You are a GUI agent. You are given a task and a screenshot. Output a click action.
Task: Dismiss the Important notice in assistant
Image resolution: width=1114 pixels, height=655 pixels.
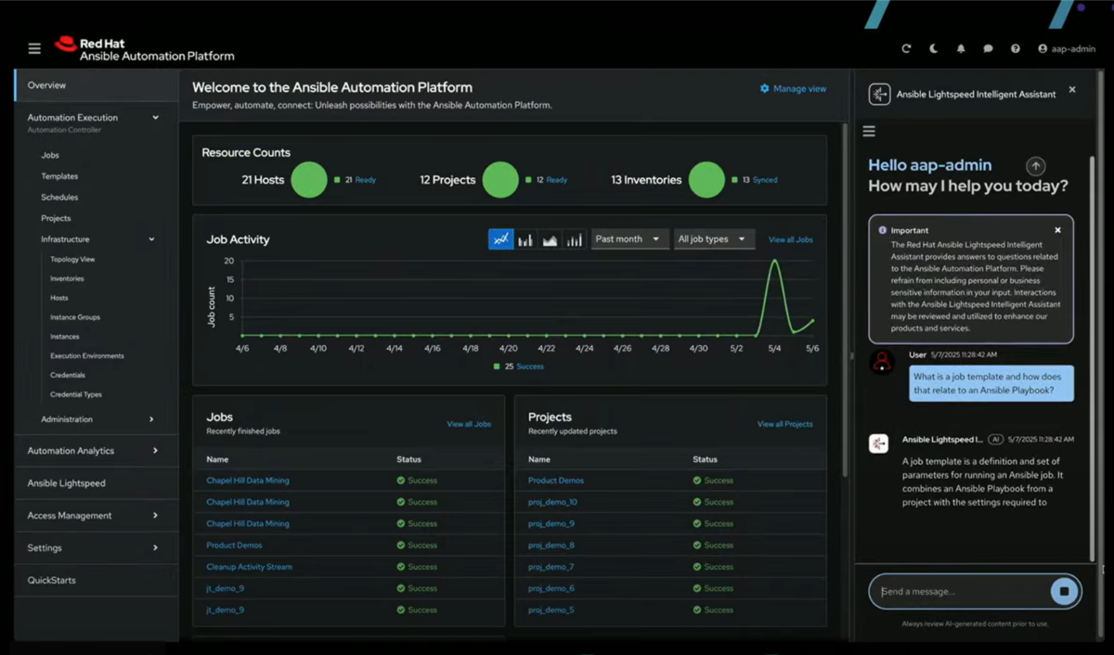pos(1057,230)
